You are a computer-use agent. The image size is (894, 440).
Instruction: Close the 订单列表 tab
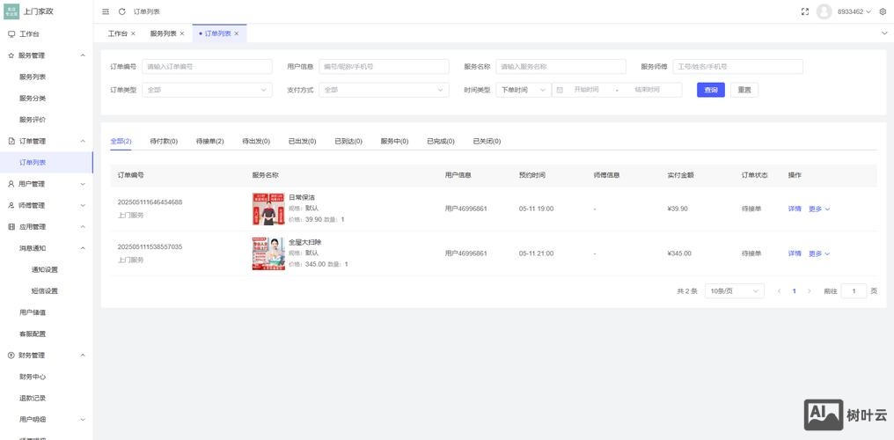coord(237,33)
